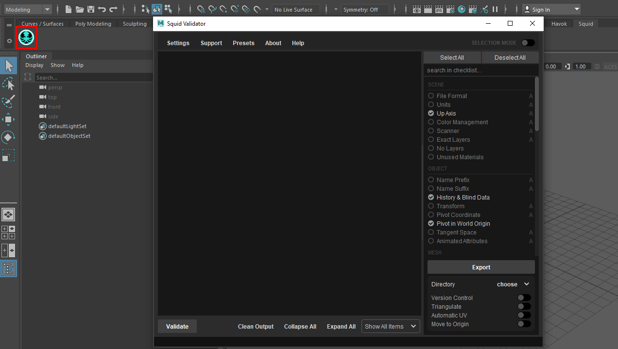Click the Validate button
Viewport: 618px width, 349px height.
[177, 326]
